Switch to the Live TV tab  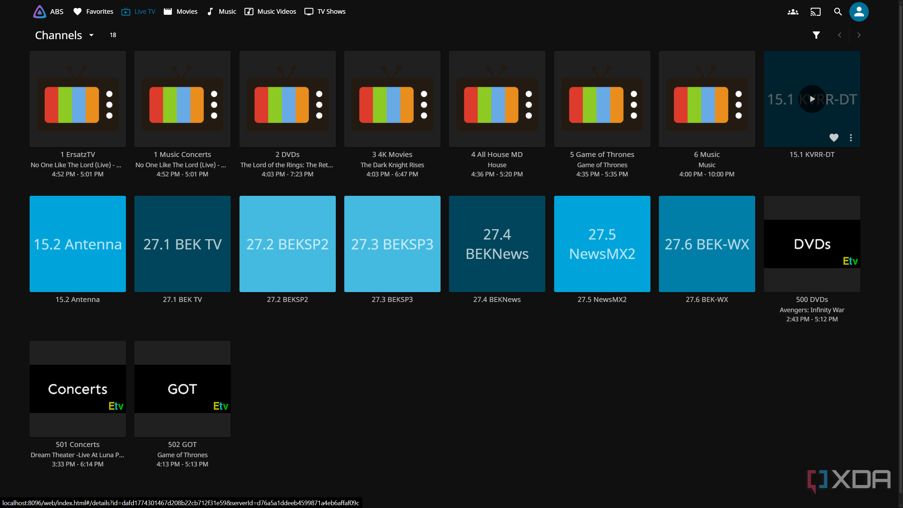[138, 12]
